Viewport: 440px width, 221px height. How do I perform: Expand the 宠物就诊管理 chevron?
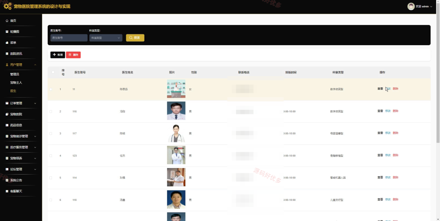pyautogui.click(x=35, y=136)
